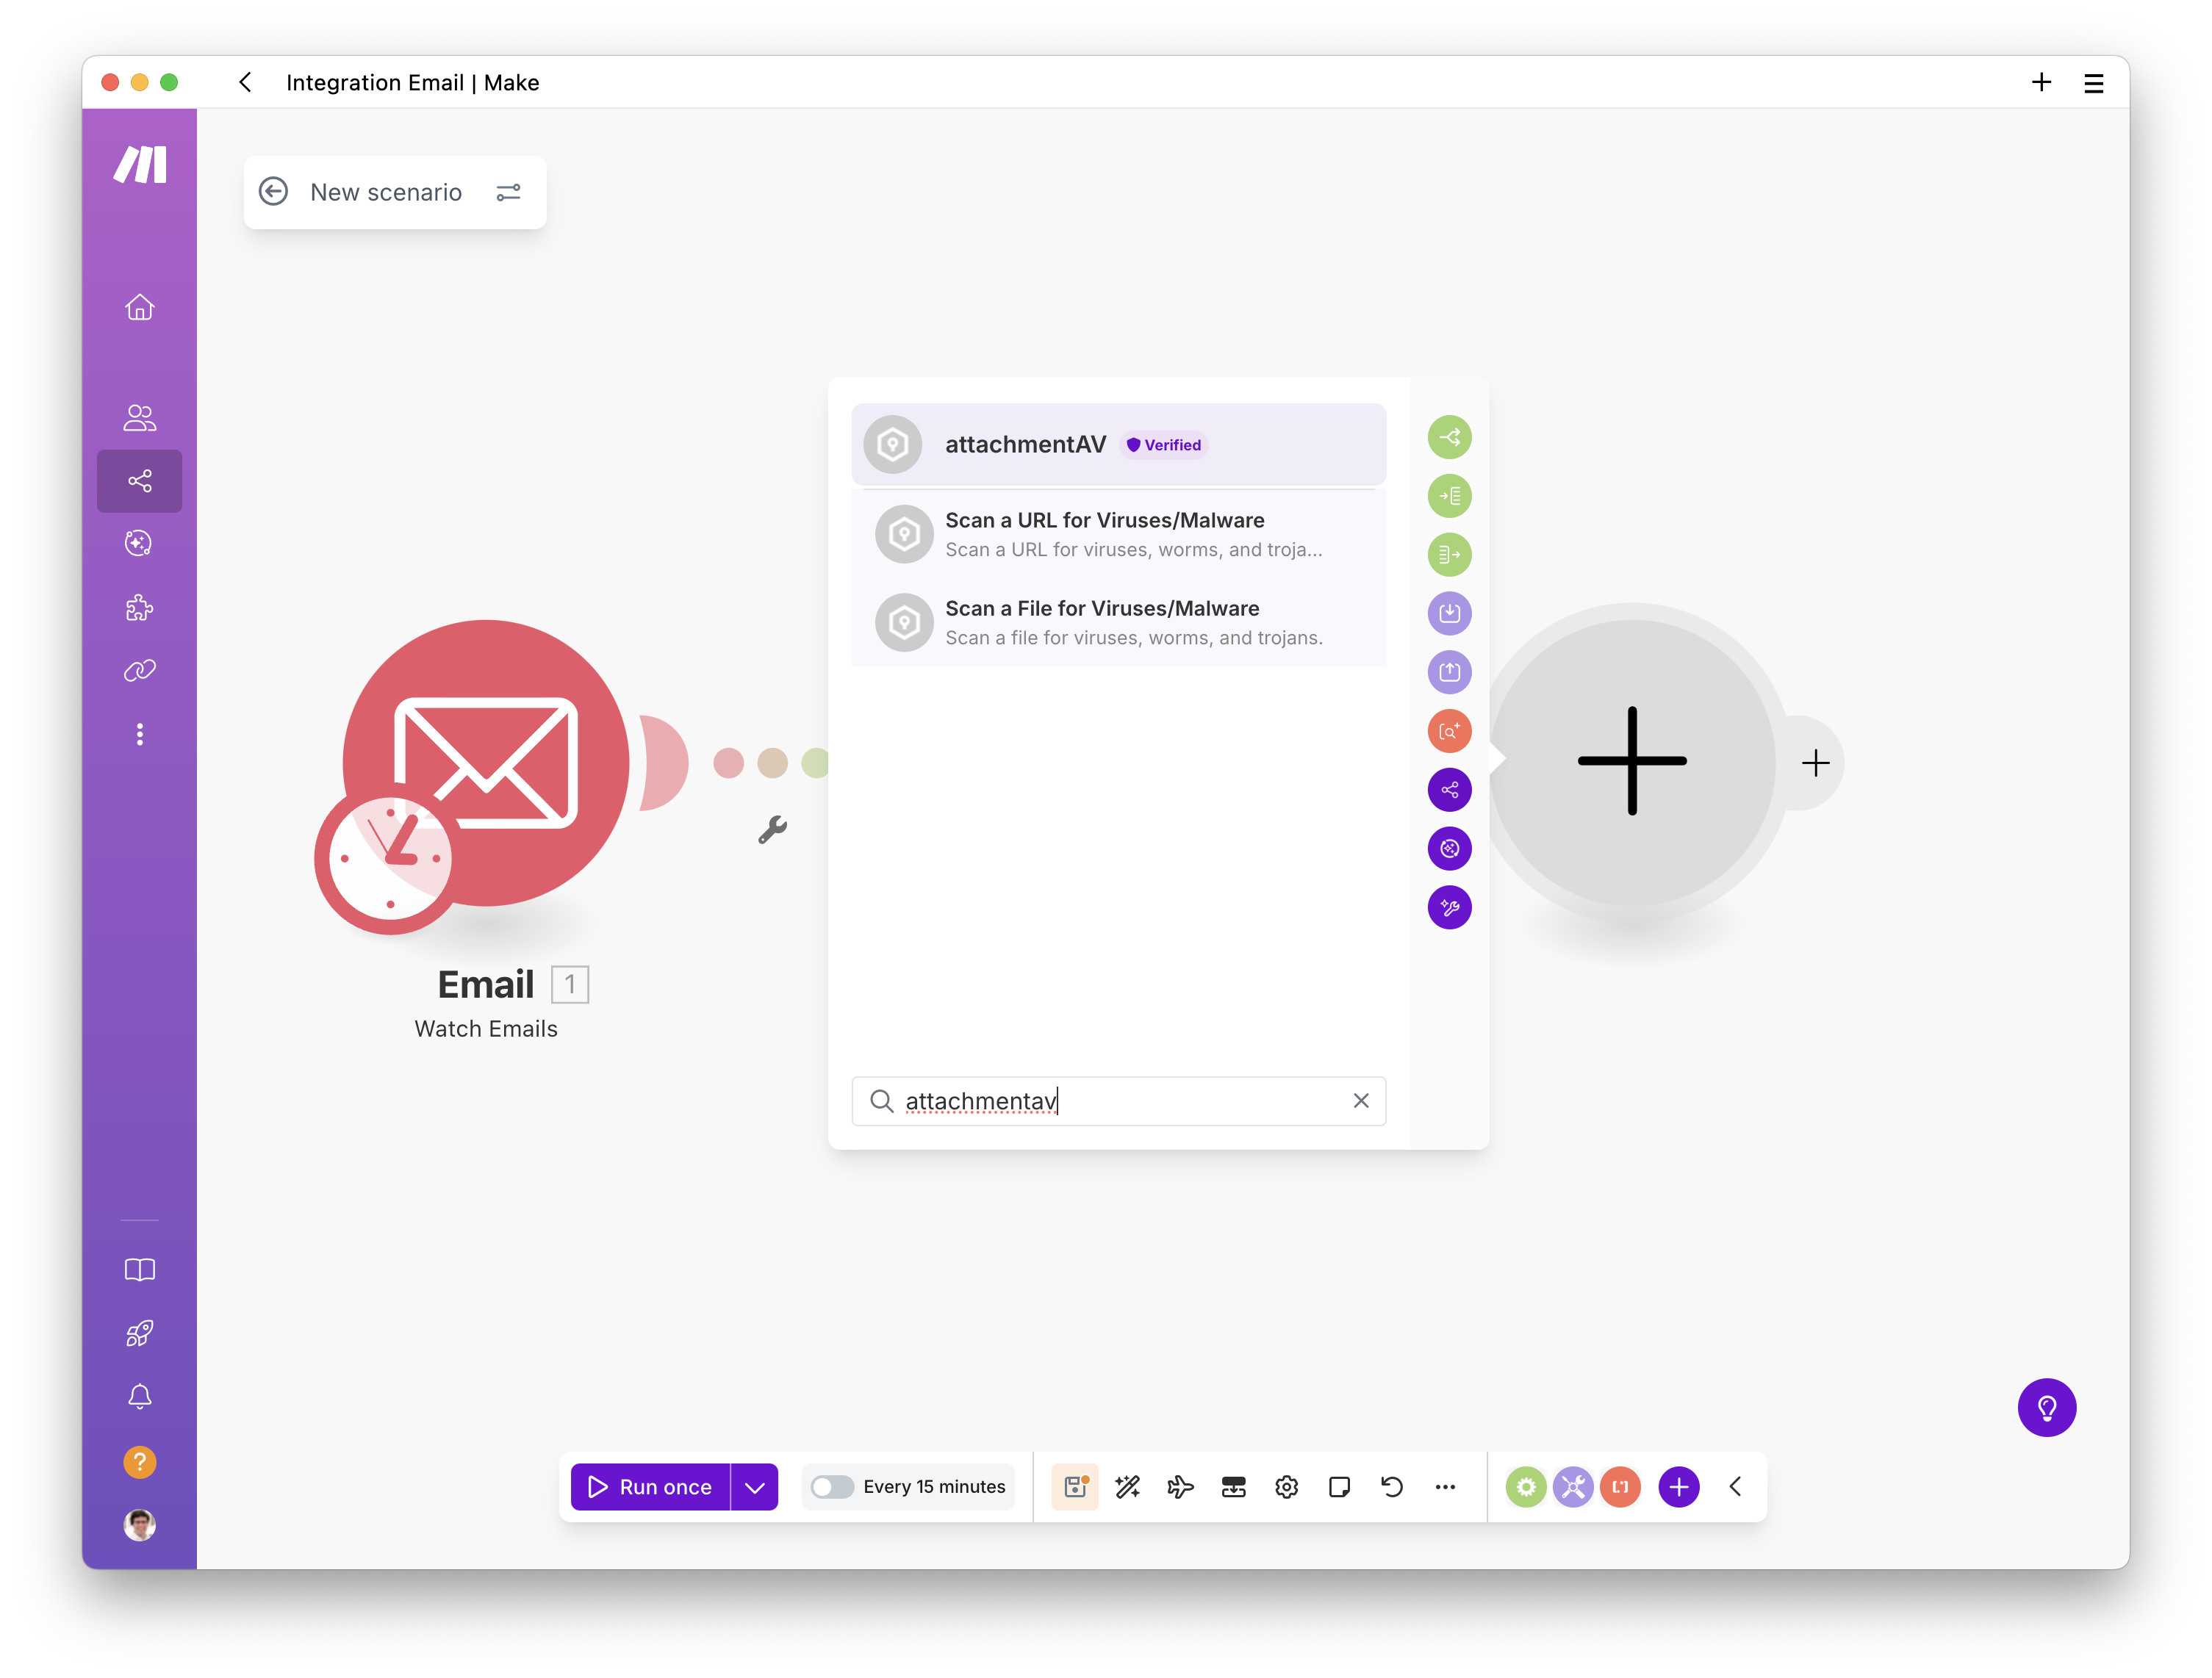Select the AI magic wand tool
2212x1678 pixels.
[x=1128, y=1487]
